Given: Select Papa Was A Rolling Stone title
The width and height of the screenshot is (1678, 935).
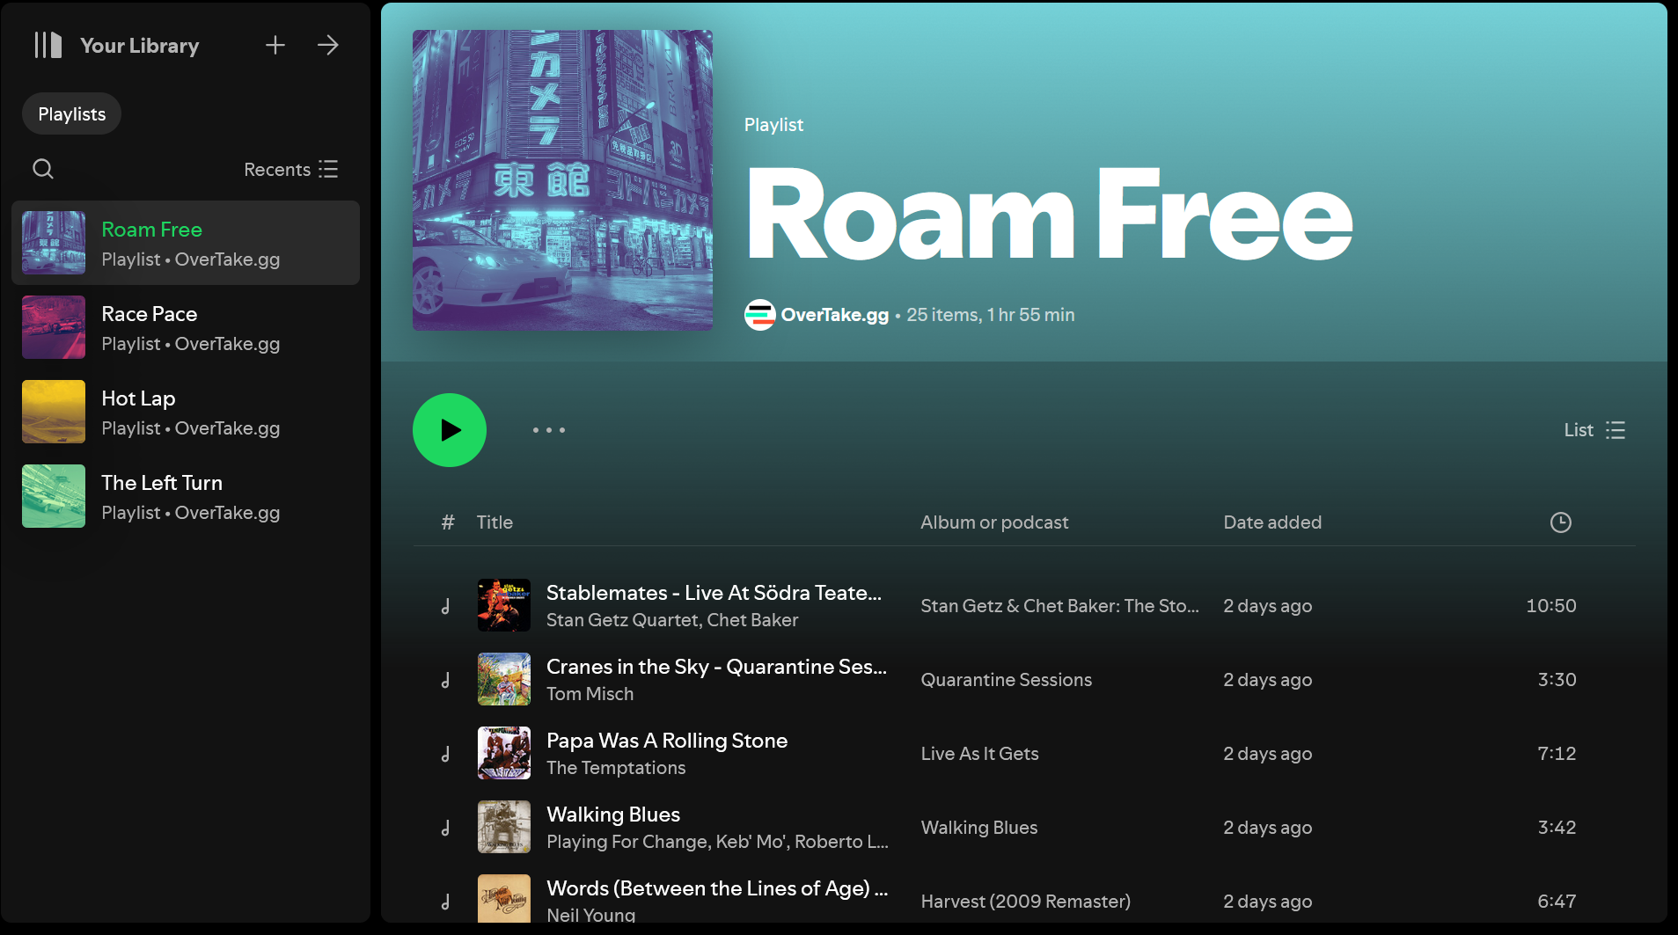Looking at the screenshot, I should (667, 741).
